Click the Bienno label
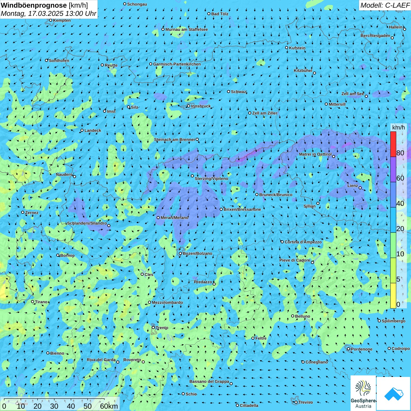This screenshot has height=411, width=411. click(x=57, y=353)
